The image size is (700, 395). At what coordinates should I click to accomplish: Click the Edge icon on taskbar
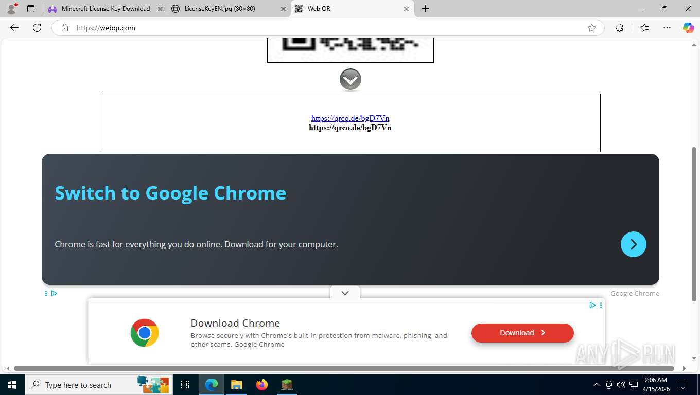(212, 385)
